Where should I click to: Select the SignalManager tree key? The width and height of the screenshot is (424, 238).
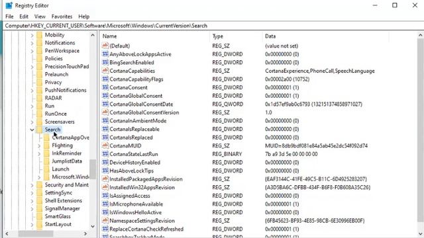62,209
